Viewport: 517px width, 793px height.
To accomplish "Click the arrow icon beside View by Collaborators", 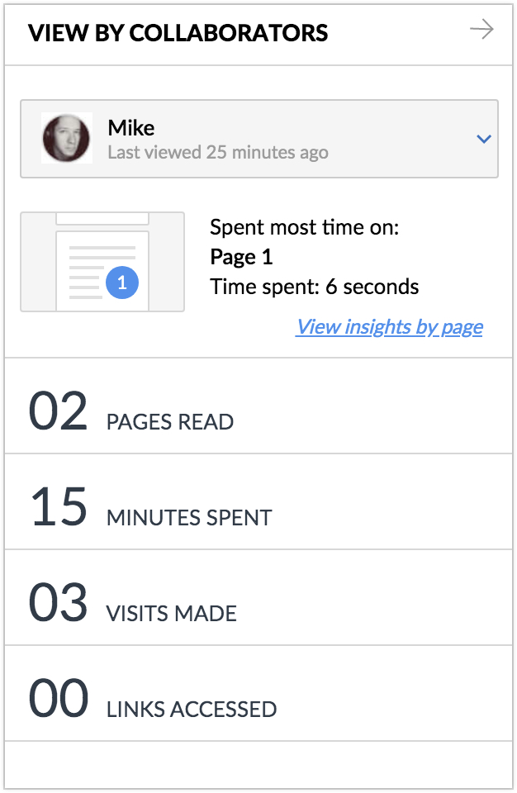I will pyautogui.click(x=481, y=31).
